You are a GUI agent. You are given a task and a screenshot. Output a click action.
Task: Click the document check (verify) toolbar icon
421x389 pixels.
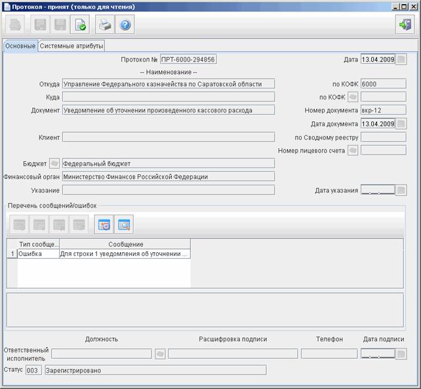tap(80, 25)
